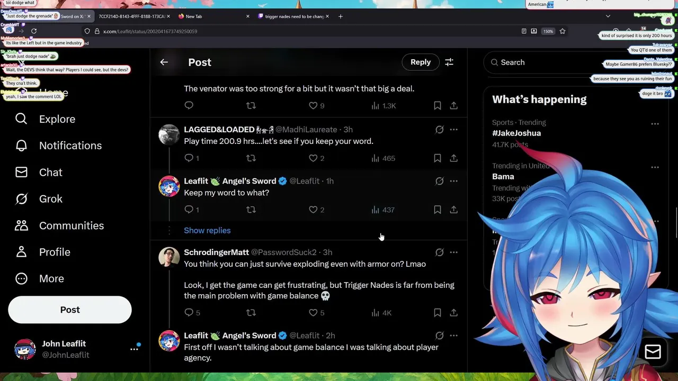Open more options on 'Keep my word' post

tap(454, 181)
